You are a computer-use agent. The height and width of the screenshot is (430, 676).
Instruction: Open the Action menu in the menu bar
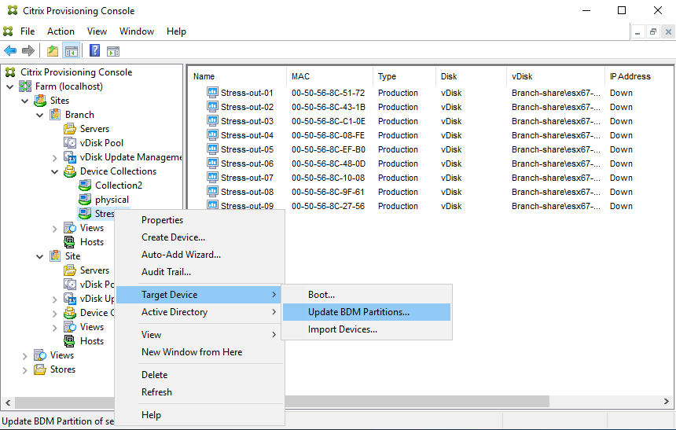click(61, 31)
